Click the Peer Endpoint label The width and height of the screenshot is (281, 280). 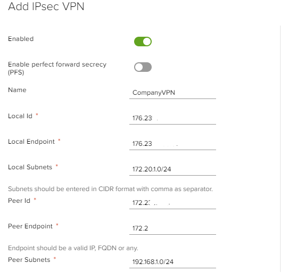[30, 226]
